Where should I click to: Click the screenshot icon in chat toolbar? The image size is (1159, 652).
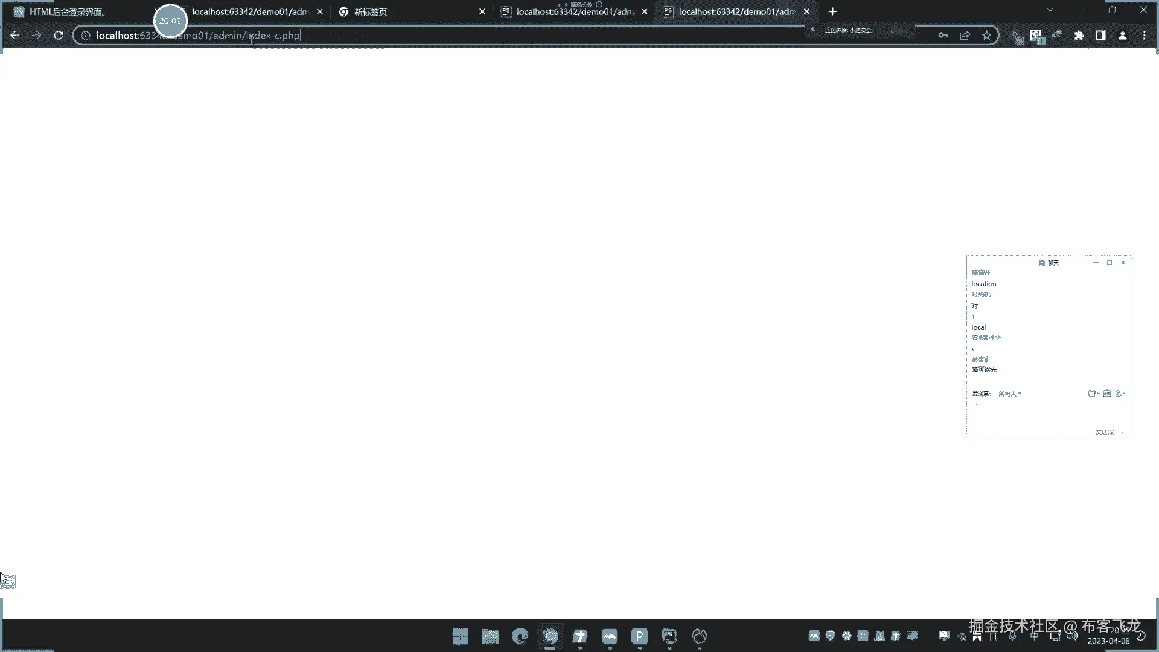[1092, 394]
